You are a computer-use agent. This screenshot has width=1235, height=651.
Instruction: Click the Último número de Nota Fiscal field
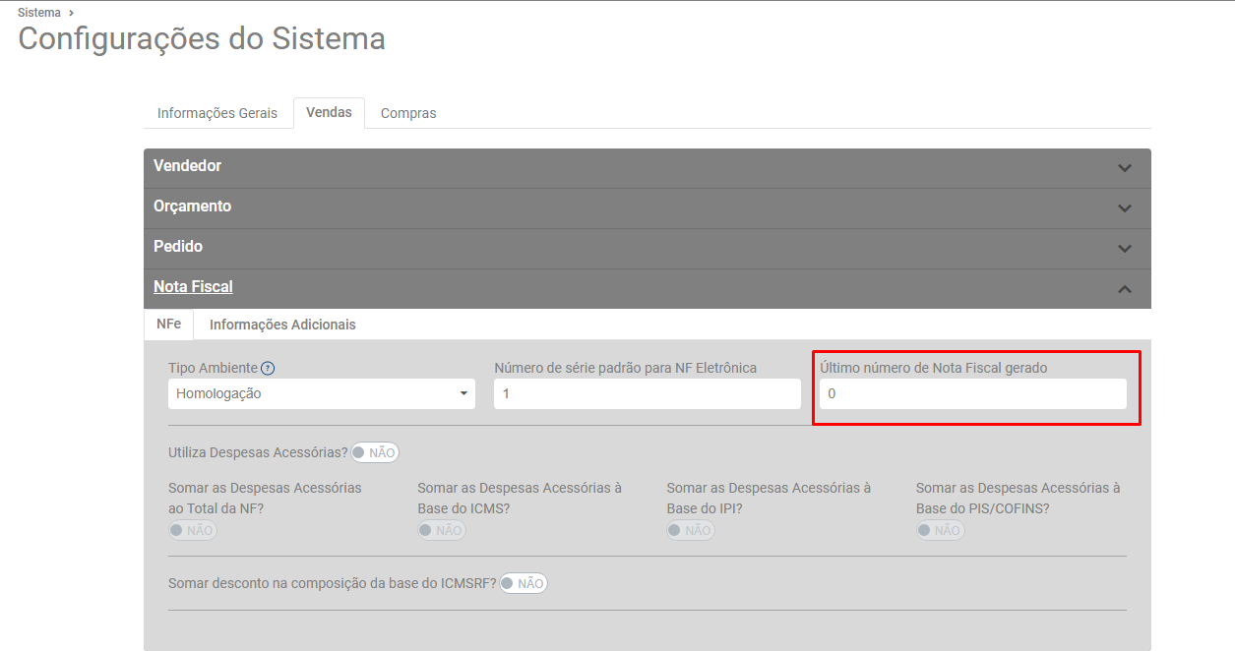pos(972,393)
